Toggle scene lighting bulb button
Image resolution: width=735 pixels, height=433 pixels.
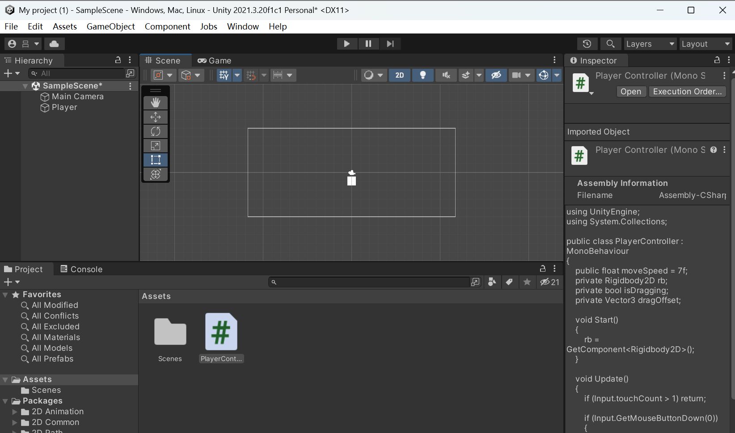423,75
